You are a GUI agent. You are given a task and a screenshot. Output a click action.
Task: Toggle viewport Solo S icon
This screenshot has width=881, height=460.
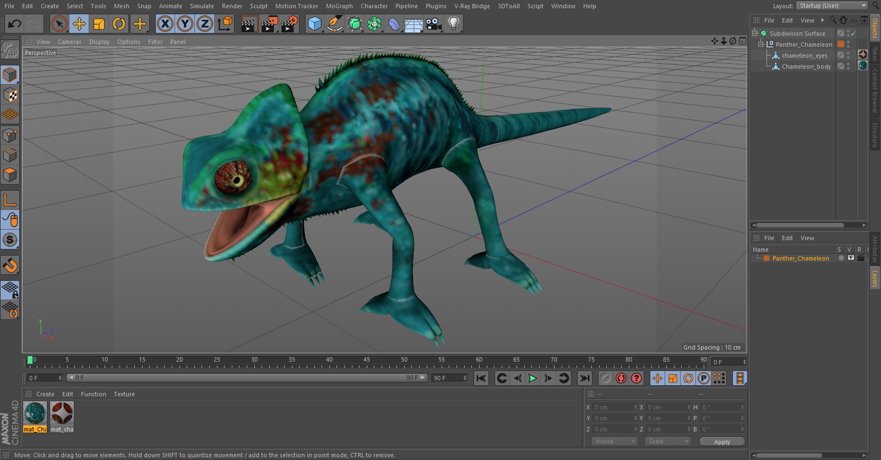(10, 240)
